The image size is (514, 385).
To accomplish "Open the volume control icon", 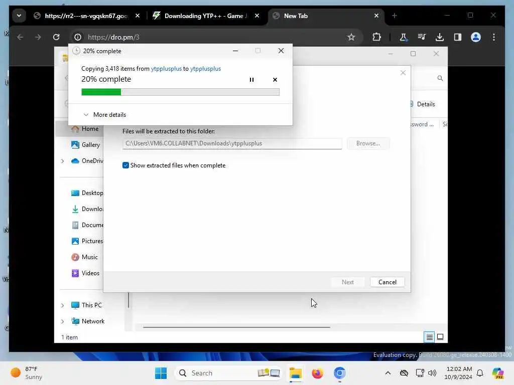I will 432,373.
